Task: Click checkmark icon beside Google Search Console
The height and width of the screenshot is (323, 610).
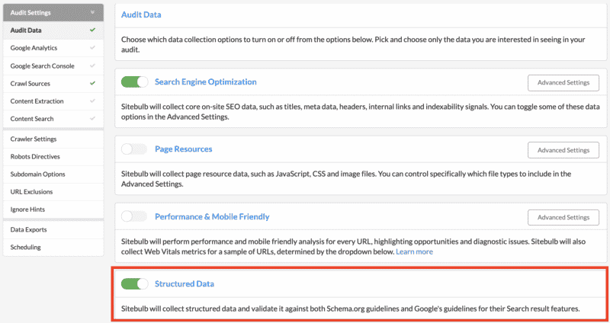Action: pos(92,66)
